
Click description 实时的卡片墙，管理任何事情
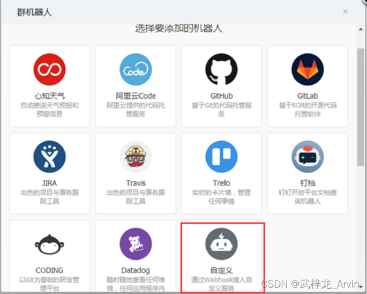[221, 197]
